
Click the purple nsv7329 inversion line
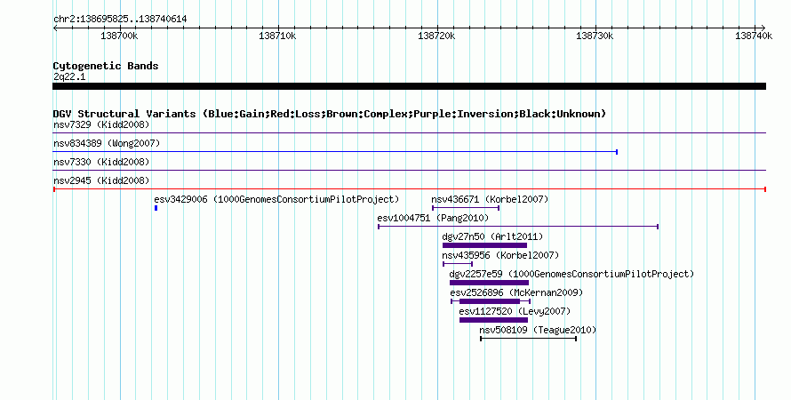[409, 133]
